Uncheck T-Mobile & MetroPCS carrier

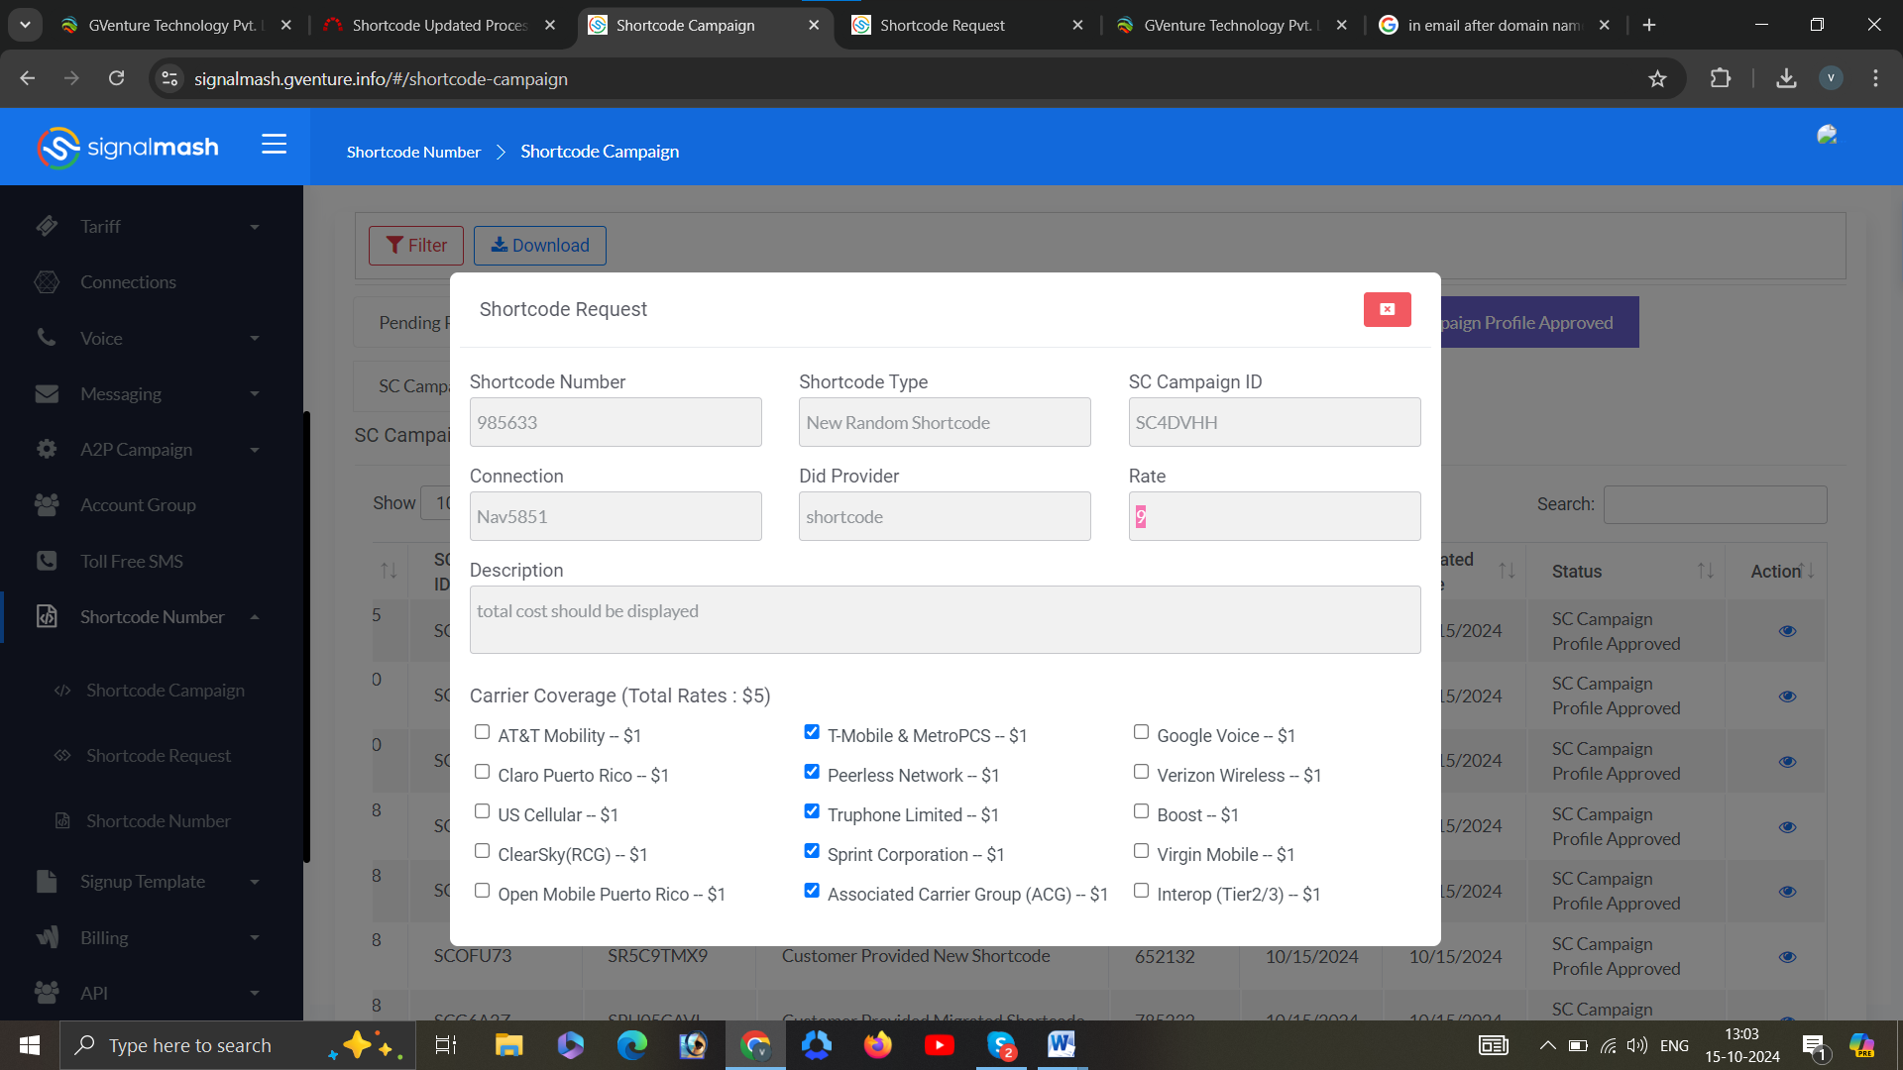click(812, 732)
